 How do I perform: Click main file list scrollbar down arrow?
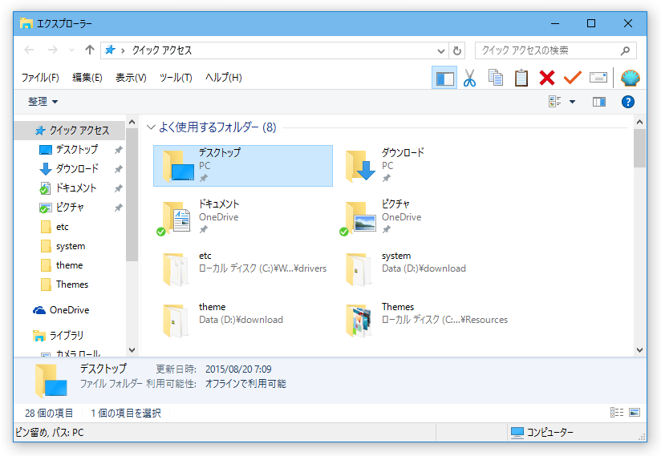click(x=639, y=350)
